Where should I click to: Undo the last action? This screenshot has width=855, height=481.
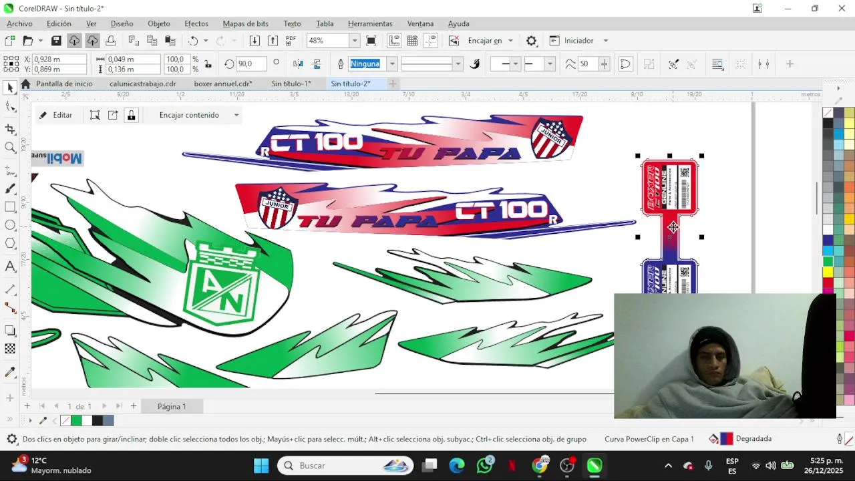(193, 41)
